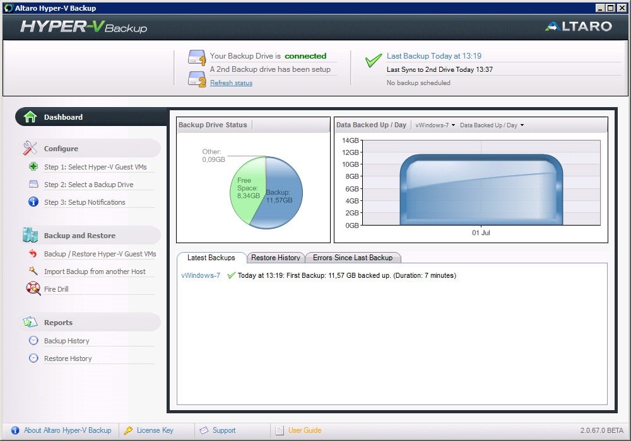Open the Backup and Restore section header
This screenshot has width=631, height=441.
(91, 236)
